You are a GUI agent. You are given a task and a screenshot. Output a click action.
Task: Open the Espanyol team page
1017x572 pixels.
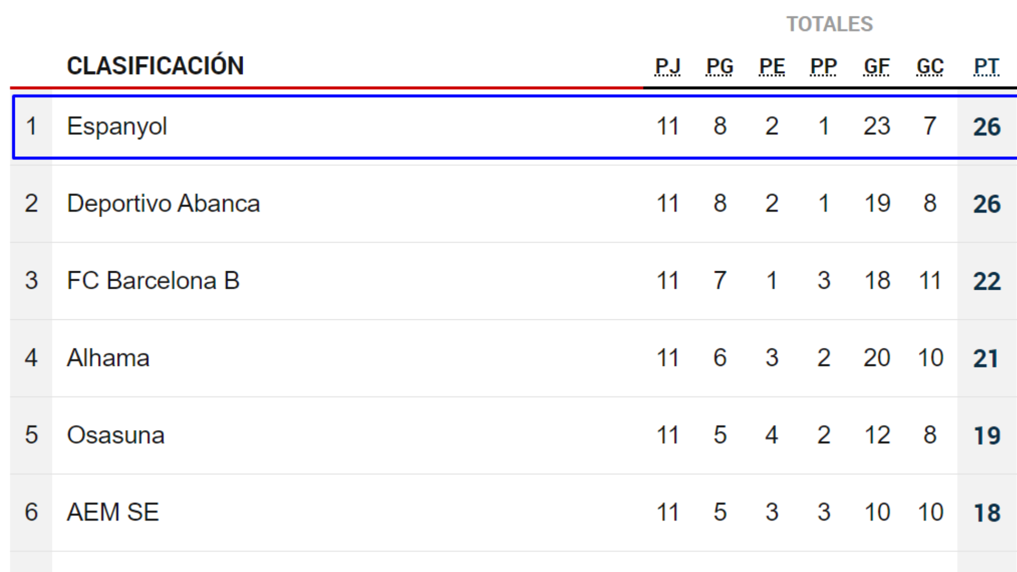(118, 126)
